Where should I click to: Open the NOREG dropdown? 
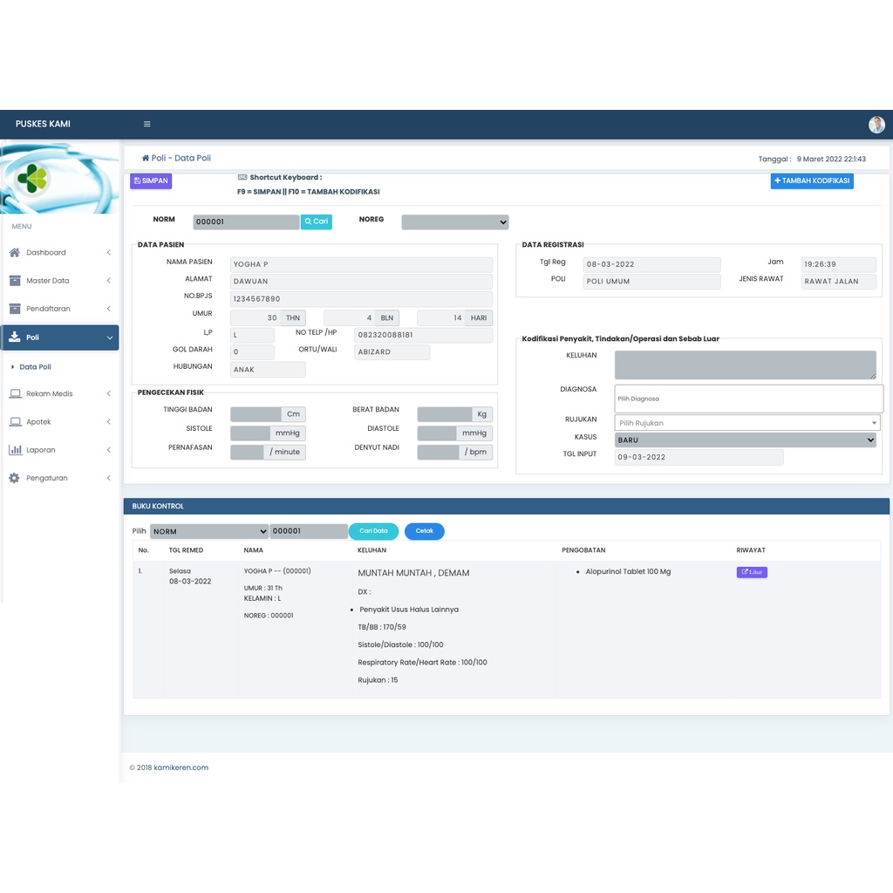[x=454, y=222]
